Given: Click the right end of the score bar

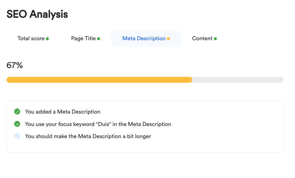Looking at the screenshot, I should [281, 80].
